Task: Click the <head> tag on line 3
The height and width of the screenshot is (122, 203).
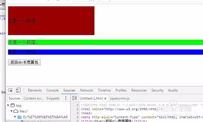Action: 86,113
